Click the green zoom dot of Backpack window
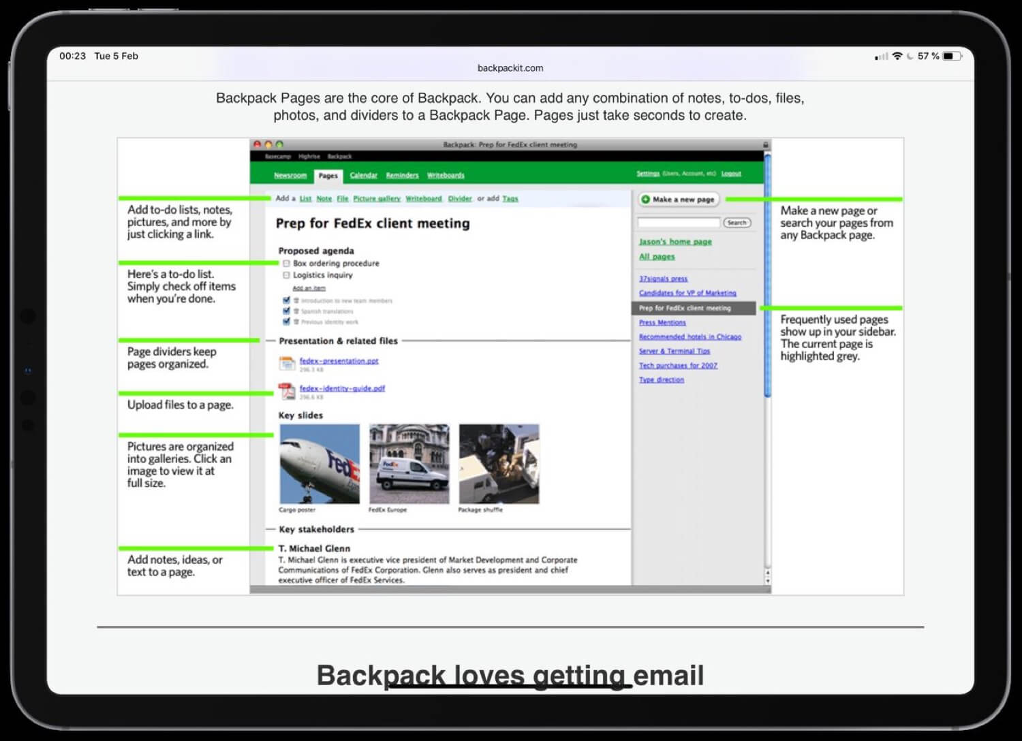 click(x=279, y=144)
